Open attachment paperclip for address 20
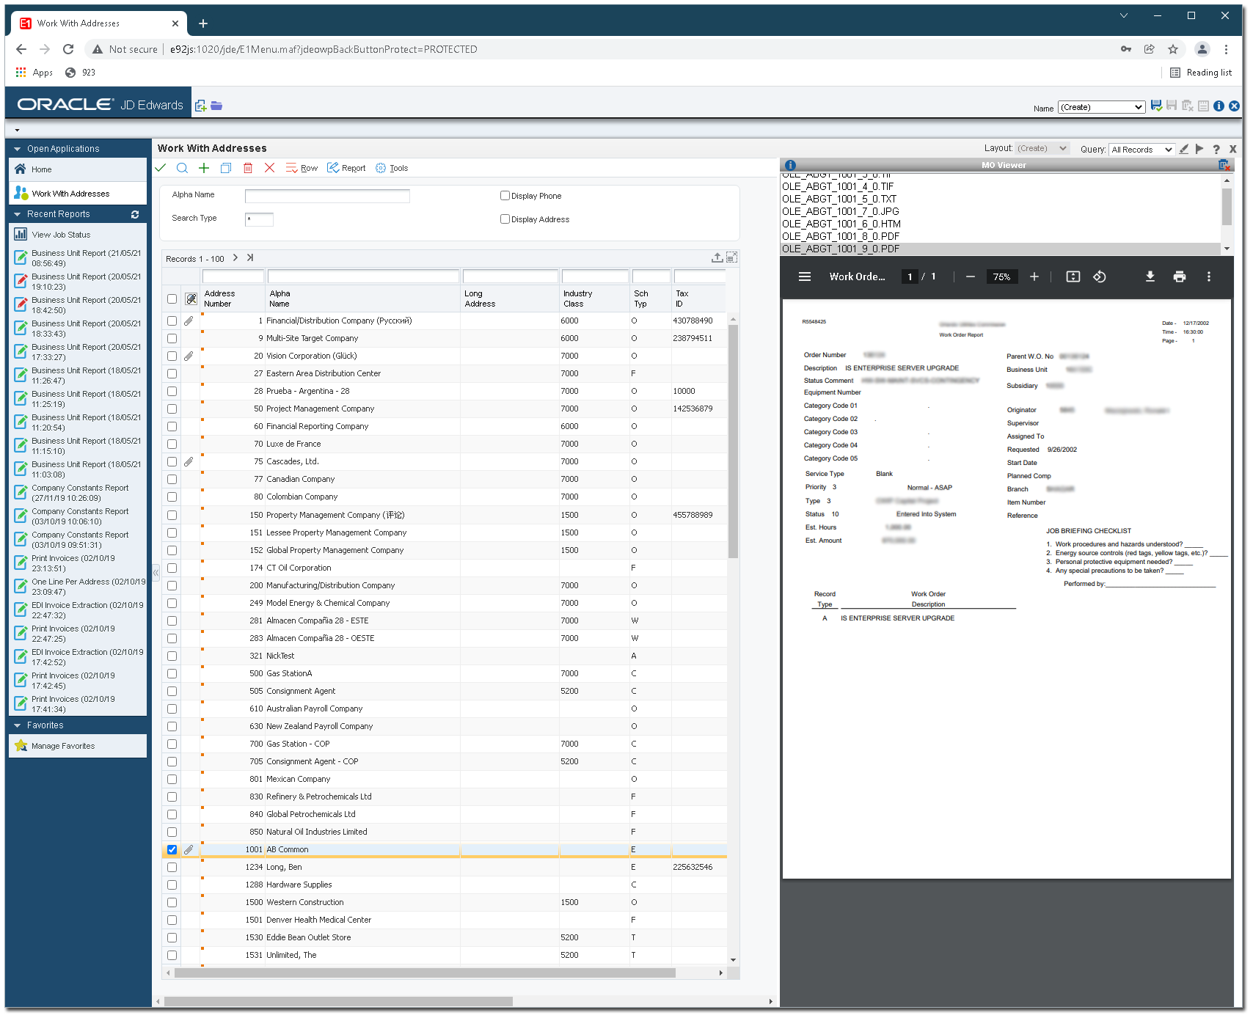Image resolution: width=1253 pixels, height=1018 pixels. tap(189, 356)
